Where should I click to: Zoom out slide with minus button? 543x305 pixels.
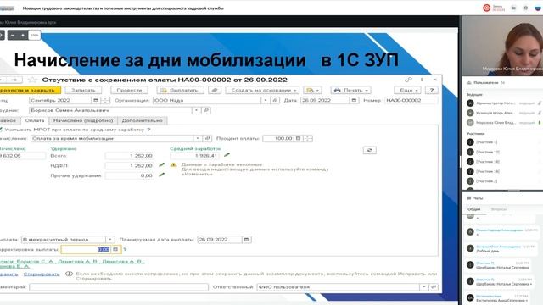[x=13, y=35]
